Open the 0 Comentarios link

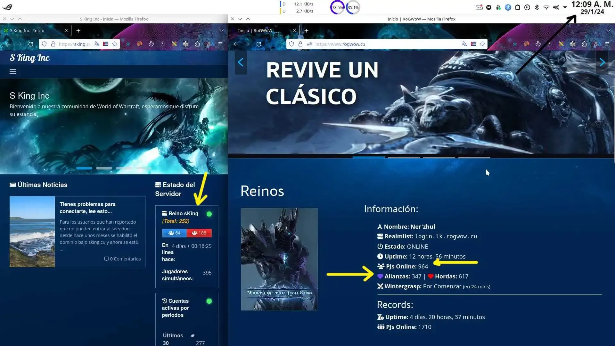(122, 259)
